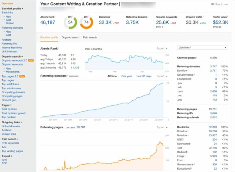Open Anchors under Backlink profile

[x=6, y=40]
